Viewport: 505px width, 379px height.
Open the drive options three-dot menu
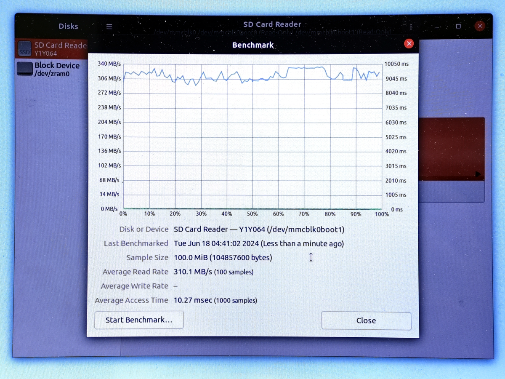(411, 27)
